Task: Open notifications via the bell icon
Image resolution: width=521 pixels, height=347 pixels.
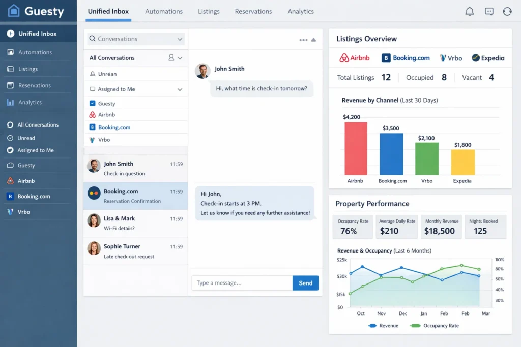Action: pyautogui.click(x=469, y=11)
